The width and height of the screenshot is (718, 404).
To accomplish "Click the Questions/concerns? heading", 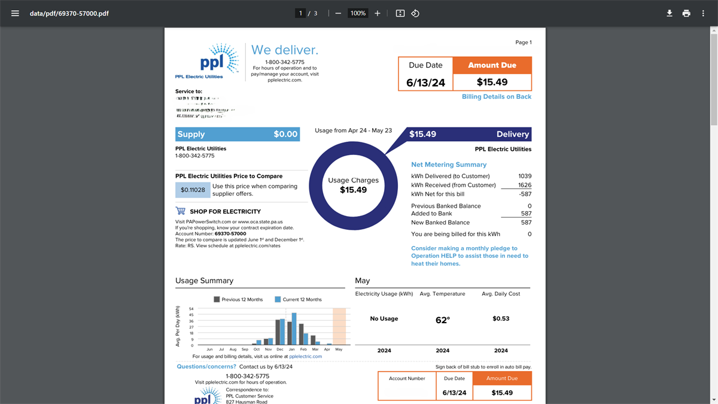I will point(206,366).
